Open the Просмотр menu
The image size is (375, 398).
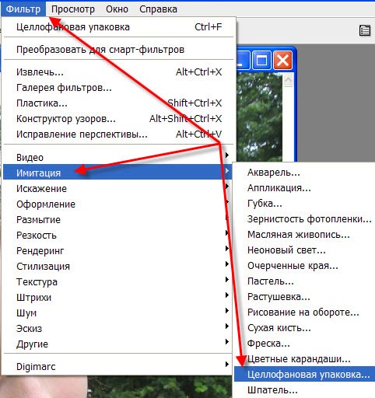[x=73, y=9]
